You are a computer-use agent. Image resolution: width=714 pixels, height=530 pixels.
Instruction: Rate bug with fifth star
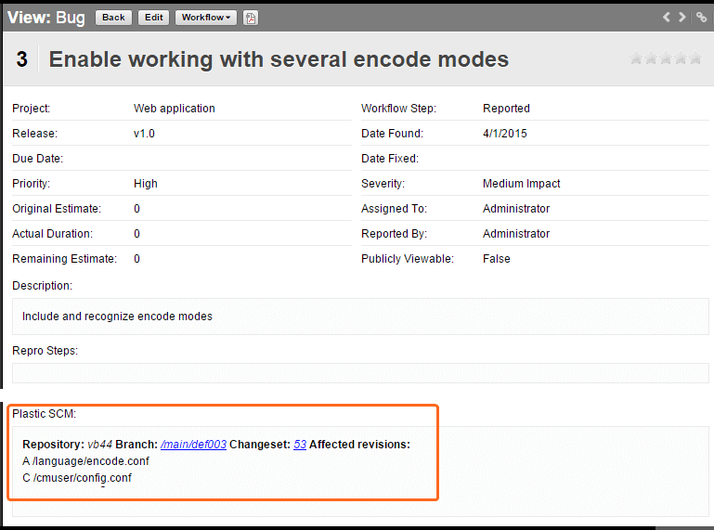tap(695, 58)
